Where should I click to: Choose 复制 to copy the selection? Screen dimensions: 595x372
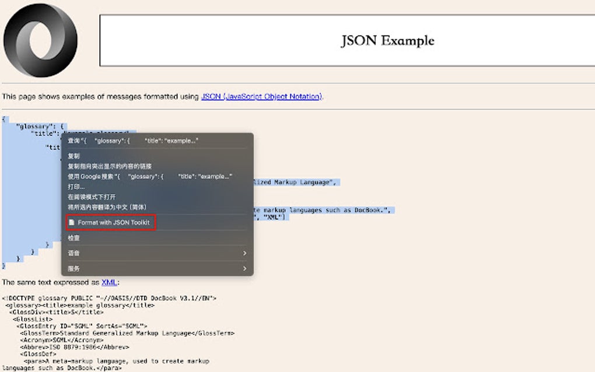74,156
